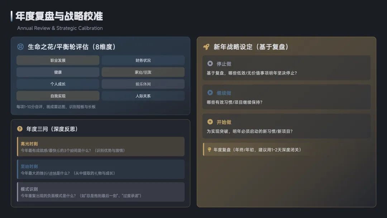The height and width of the screenshot is (218, 387).
Task: Select the 职业发展 dimension tile
Action: click(x=58, y=60)
